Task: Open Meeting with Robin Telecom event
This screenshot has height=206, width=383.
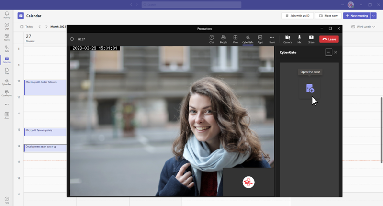Action: tap(45, 87)
